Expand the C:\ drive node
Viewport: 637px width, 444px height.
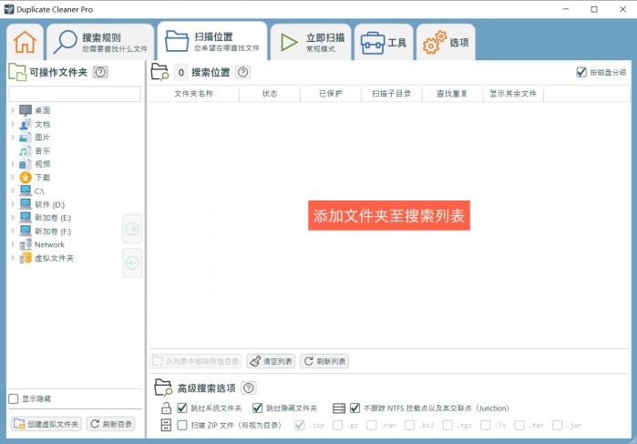coord(13,191)
